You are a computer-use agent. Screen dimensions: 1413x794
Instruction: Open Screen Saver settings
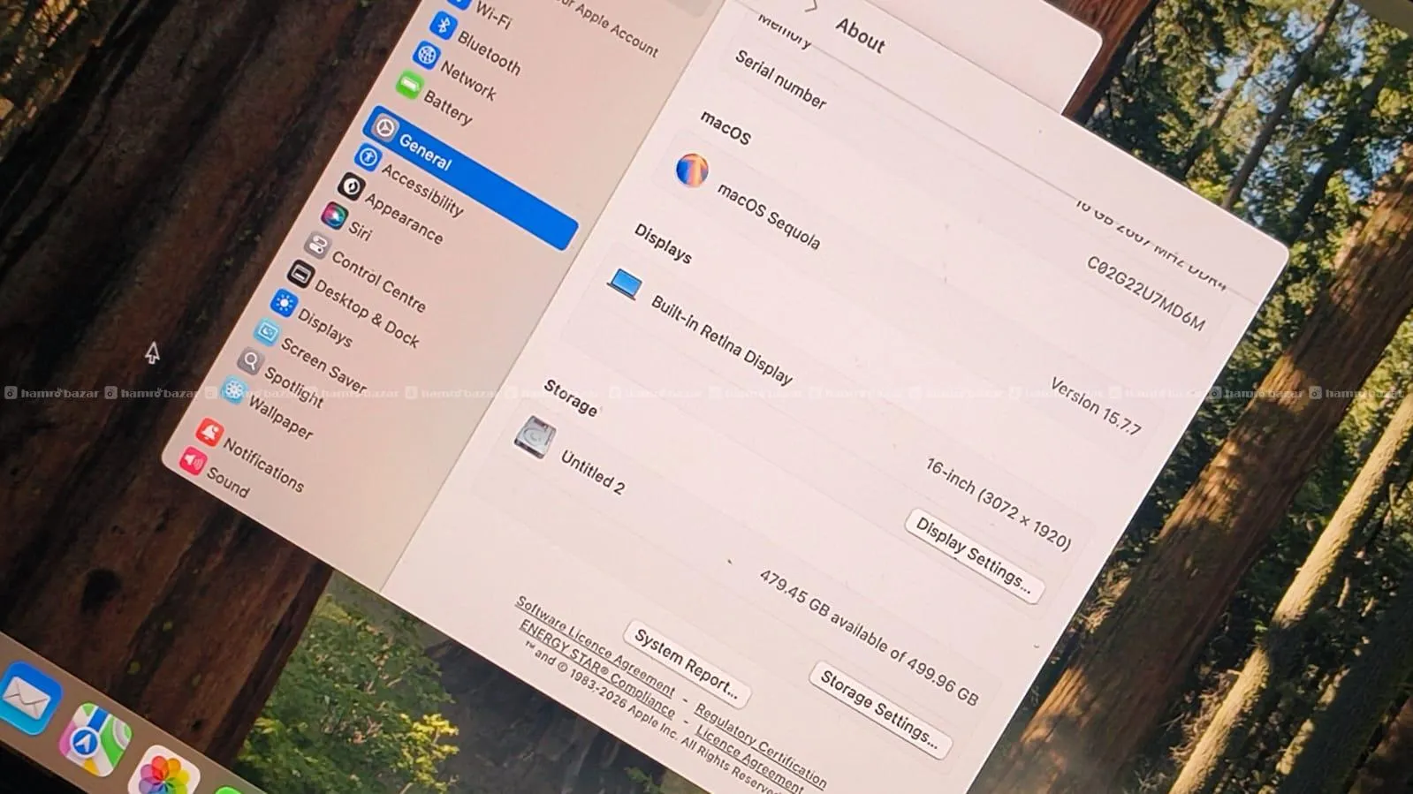[323, 365]
